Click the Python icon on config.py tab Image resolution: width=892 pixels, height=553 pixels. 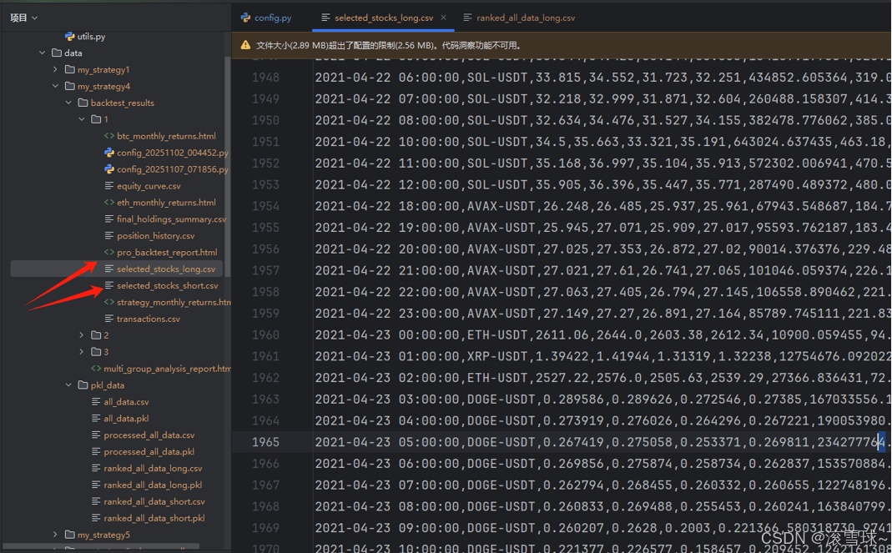click(246, 18)
